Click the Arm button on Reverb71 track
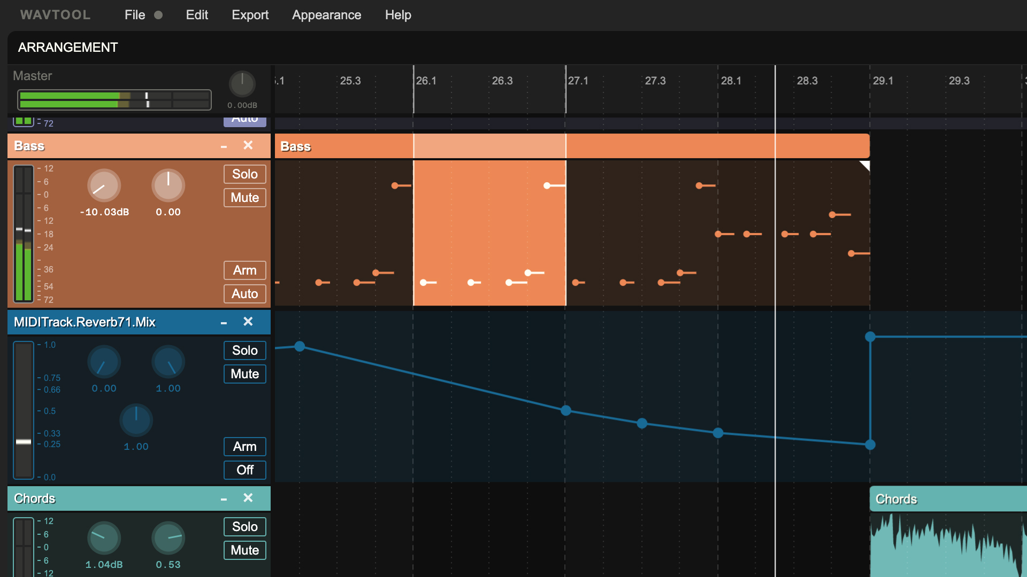1027x577 pixels. click(x=245, y=446)
